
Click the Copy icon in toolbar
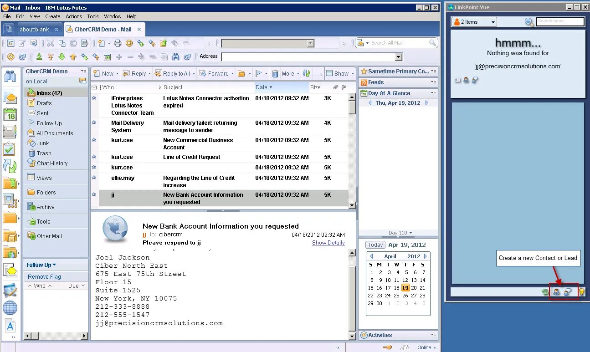point(62,43)
